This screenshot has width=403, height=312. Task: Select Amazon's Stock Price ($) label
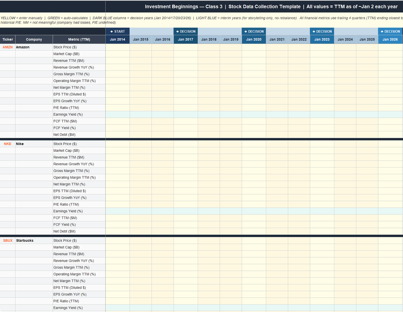[x=79, y=47]
